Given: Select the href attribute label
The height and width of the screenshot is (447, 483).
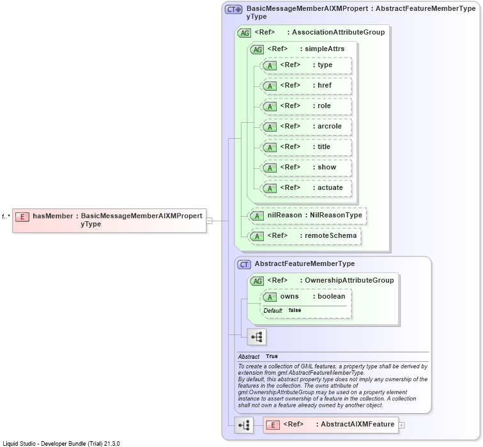Looking at the screenshot, I should coord(325,85).
